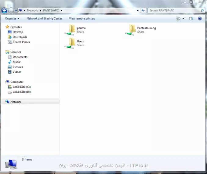The image size is (207, 174).
Task: Change your view icon button
Action: click(178, 19)
